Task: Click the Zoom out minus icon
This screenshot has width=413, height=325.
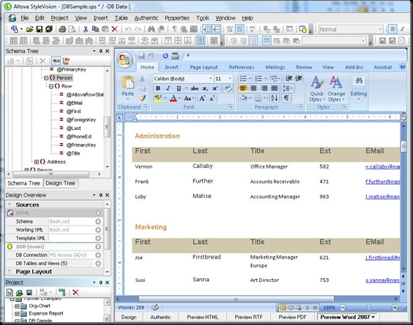Action: (x=343, y=307)
